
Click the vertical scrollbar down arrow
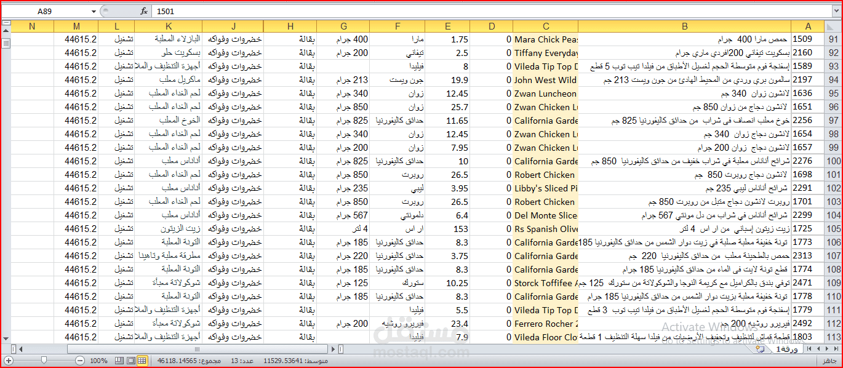coord(6,338)
